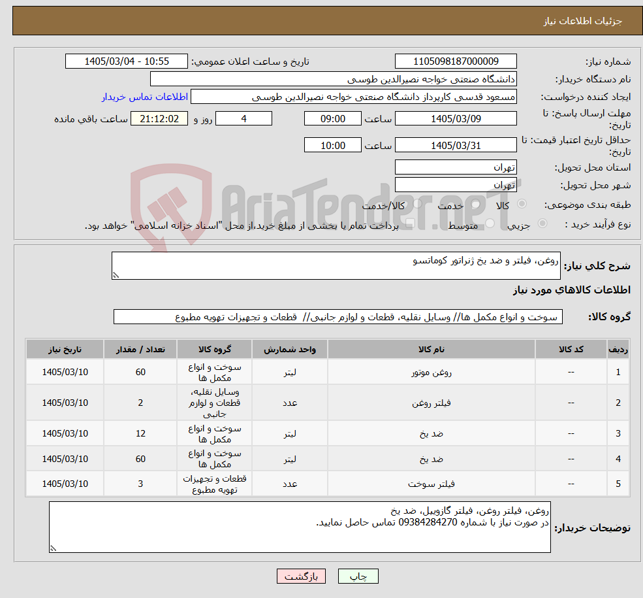Viewport: 643px width, 598px height.
Task: Click quantity 2 in فیلتر روغن row
Action: [x=140, y=403]
